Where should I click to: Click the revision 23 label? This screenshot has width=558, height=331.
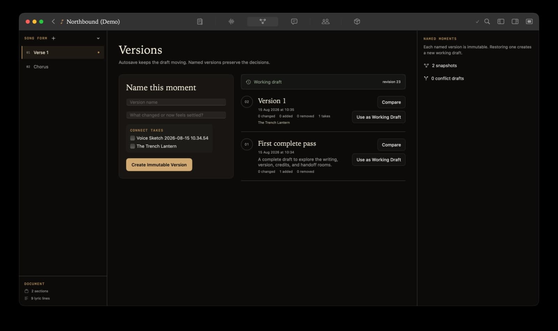point(391,82)
